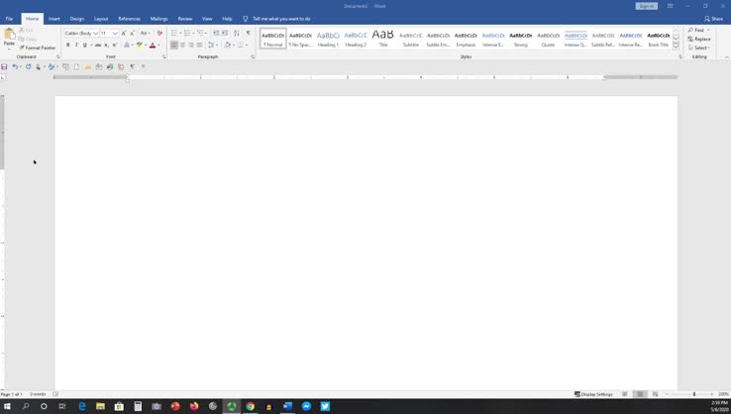Sort selected text

click(237, 33)
